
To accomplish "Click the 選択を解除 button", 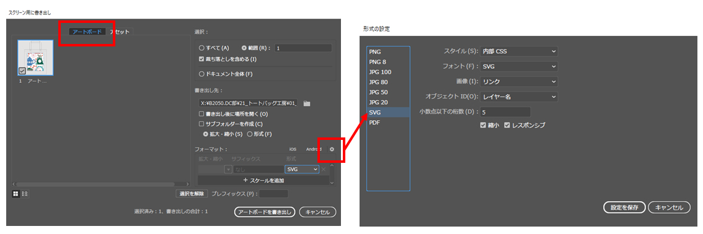I will pos(192,194).
